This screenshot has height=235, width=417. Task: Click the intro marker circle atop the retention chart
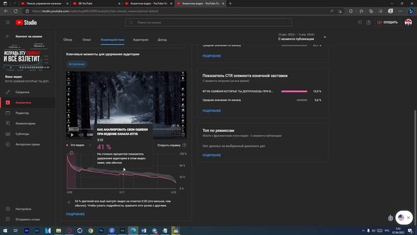[71, 153]
